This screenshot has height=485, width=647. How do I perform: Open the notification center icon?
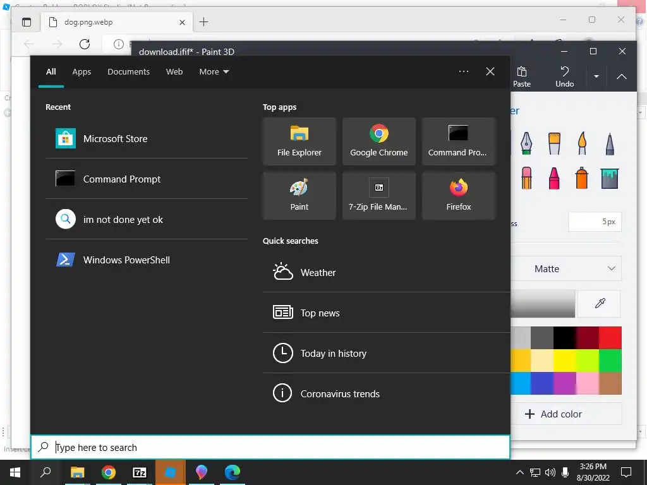pos(626,472)
